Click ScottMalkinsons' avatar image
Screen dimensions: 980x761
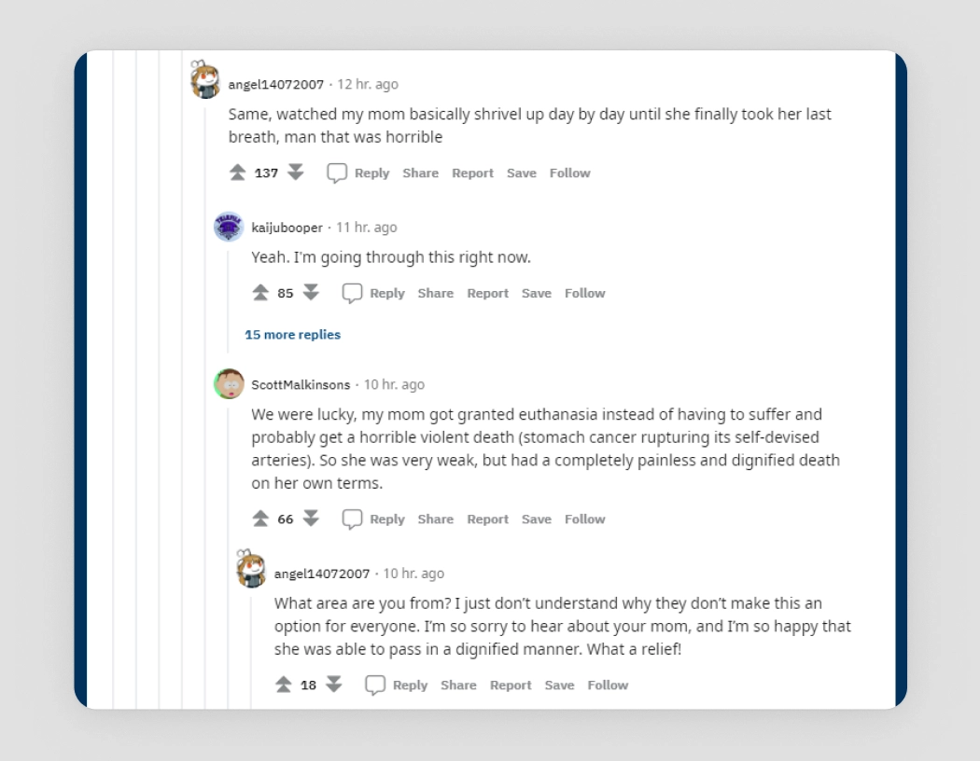pos(228,383)
